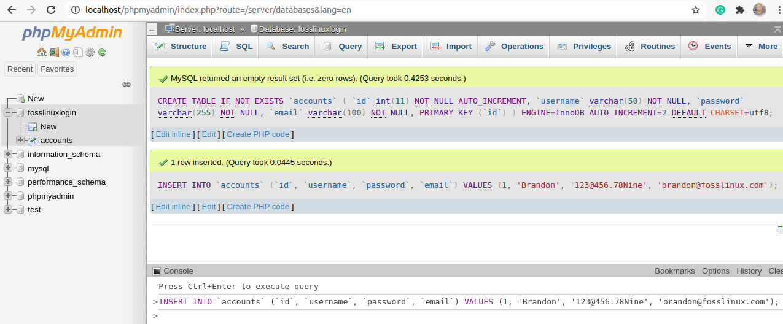Open MySQL documentation page icon in sidebar
Image resolution: width=783 pixels, height=324 pixels.
pos(77,52)
